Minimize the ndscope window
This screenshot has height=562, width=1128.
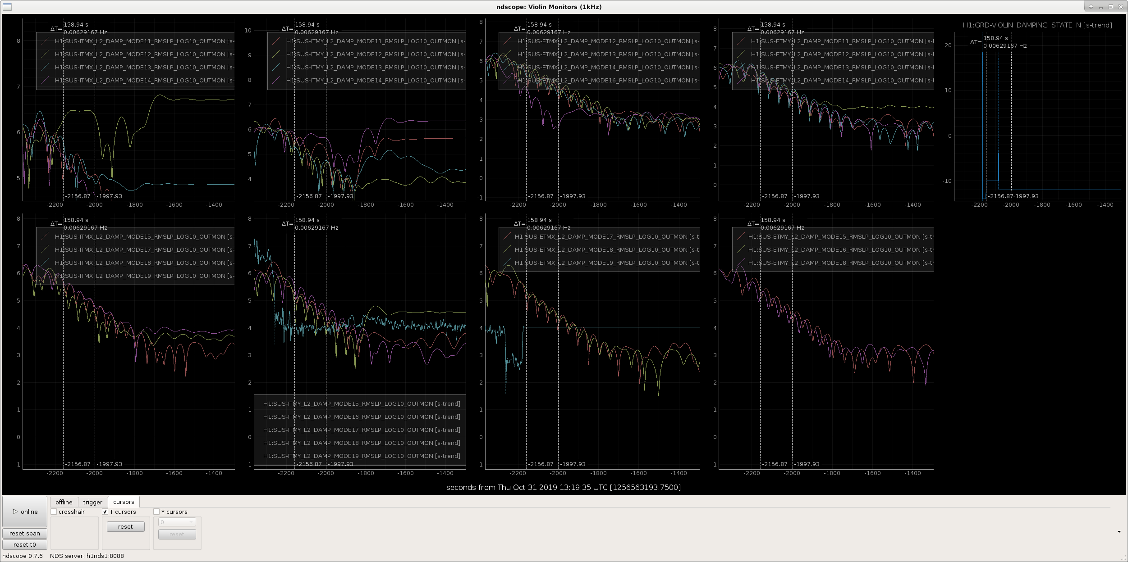[1100, 7]
